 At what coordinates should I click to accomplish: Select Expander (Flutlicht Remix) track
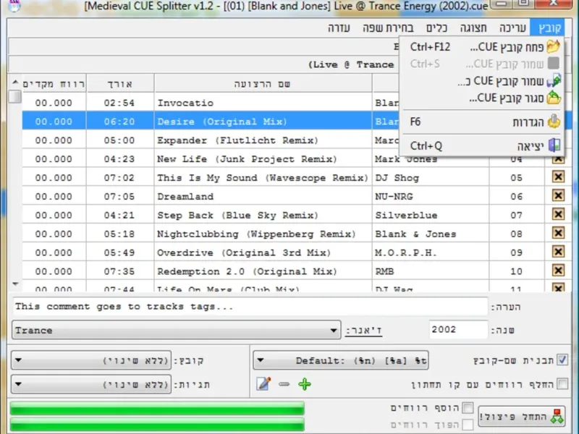point(237,140)
